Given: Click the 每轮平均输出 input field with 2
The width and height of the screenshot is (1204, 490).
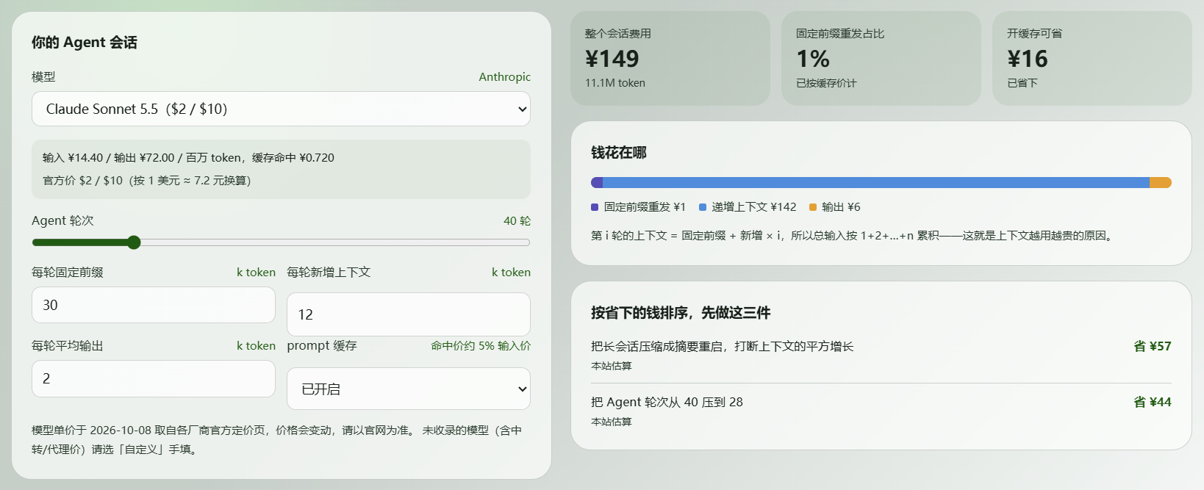Looking at the screenshot, I should (x=154, y=378).
